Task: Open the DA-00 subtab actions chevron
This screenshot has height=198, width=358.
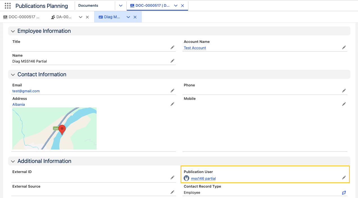Action: pos(81,17)
